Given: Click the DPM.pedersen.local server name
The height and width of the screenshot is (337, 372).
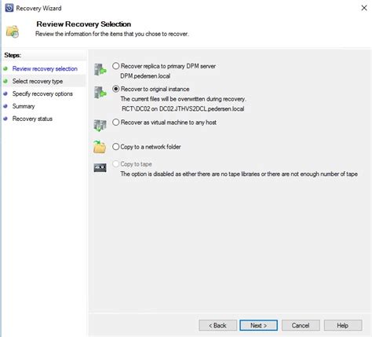Looking at the screenshot, I should tap(145, 76).
